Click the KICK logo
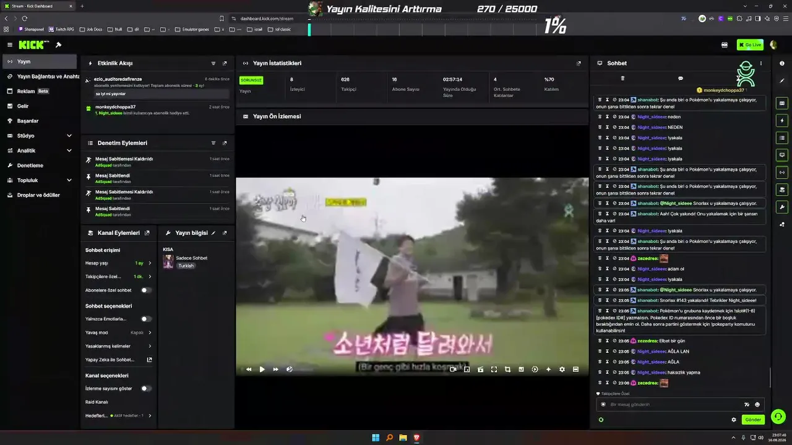Viewport: 792px width, 445px height. tap(31, 45)
